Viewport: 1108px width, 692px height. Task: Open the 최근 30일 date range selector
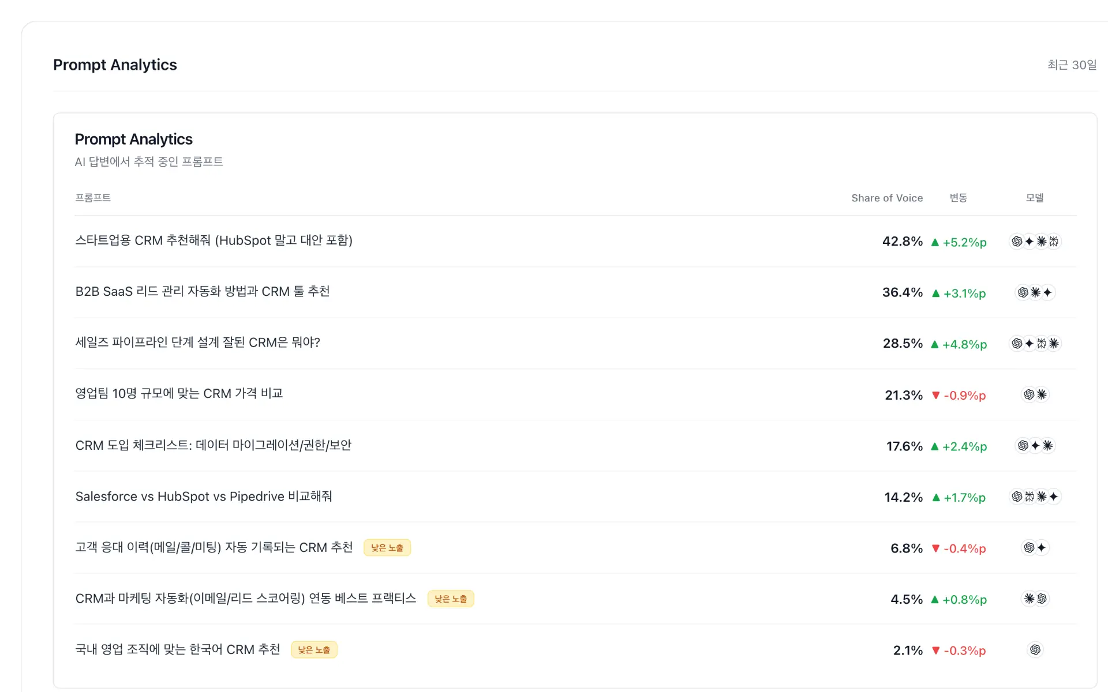pos(1072,65)
